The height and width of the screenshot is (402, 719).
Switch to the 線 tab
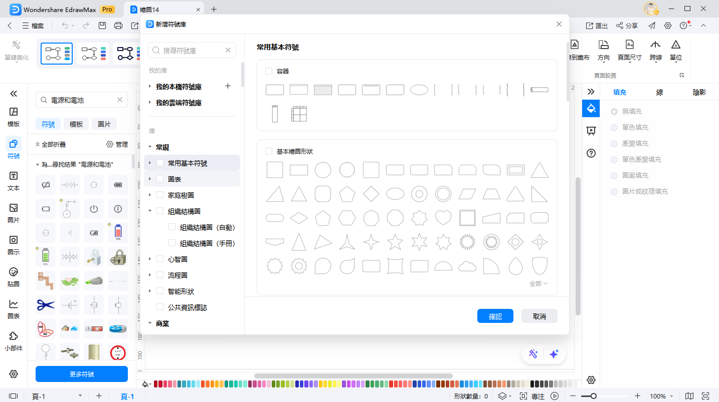pos(659,92)
